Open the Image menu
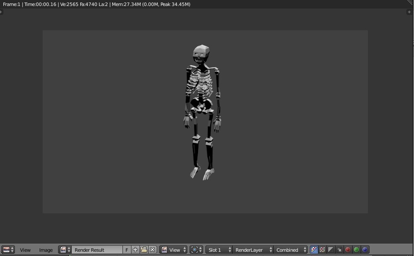 pos(46,250)
